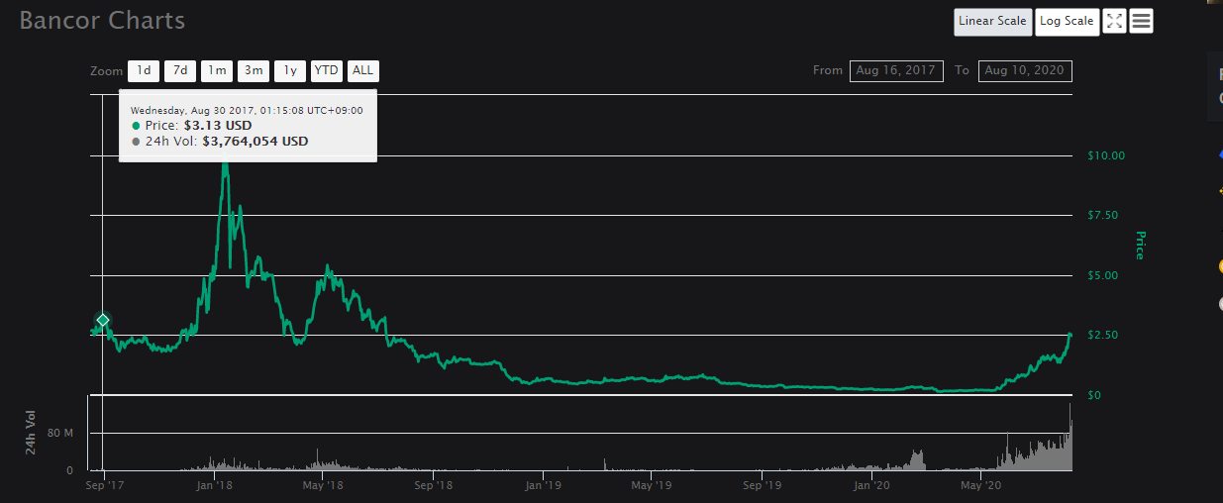Edit the From date field
This screenshot has height=503, width=1223.
896,70
